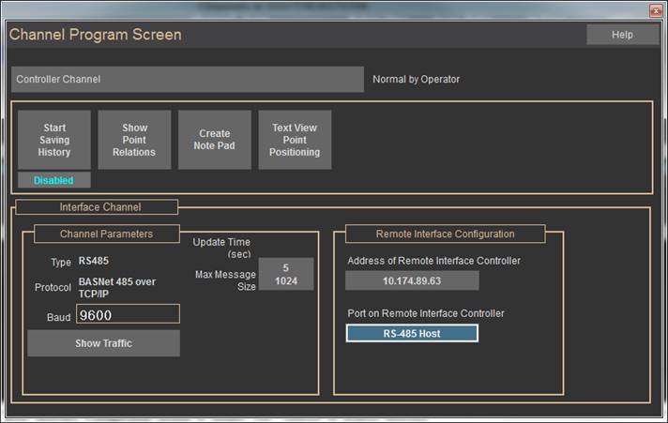The width and height of the screenshot is (668, 423).
Task: Click the Controller Channel name field
Action: coord(187,80)
